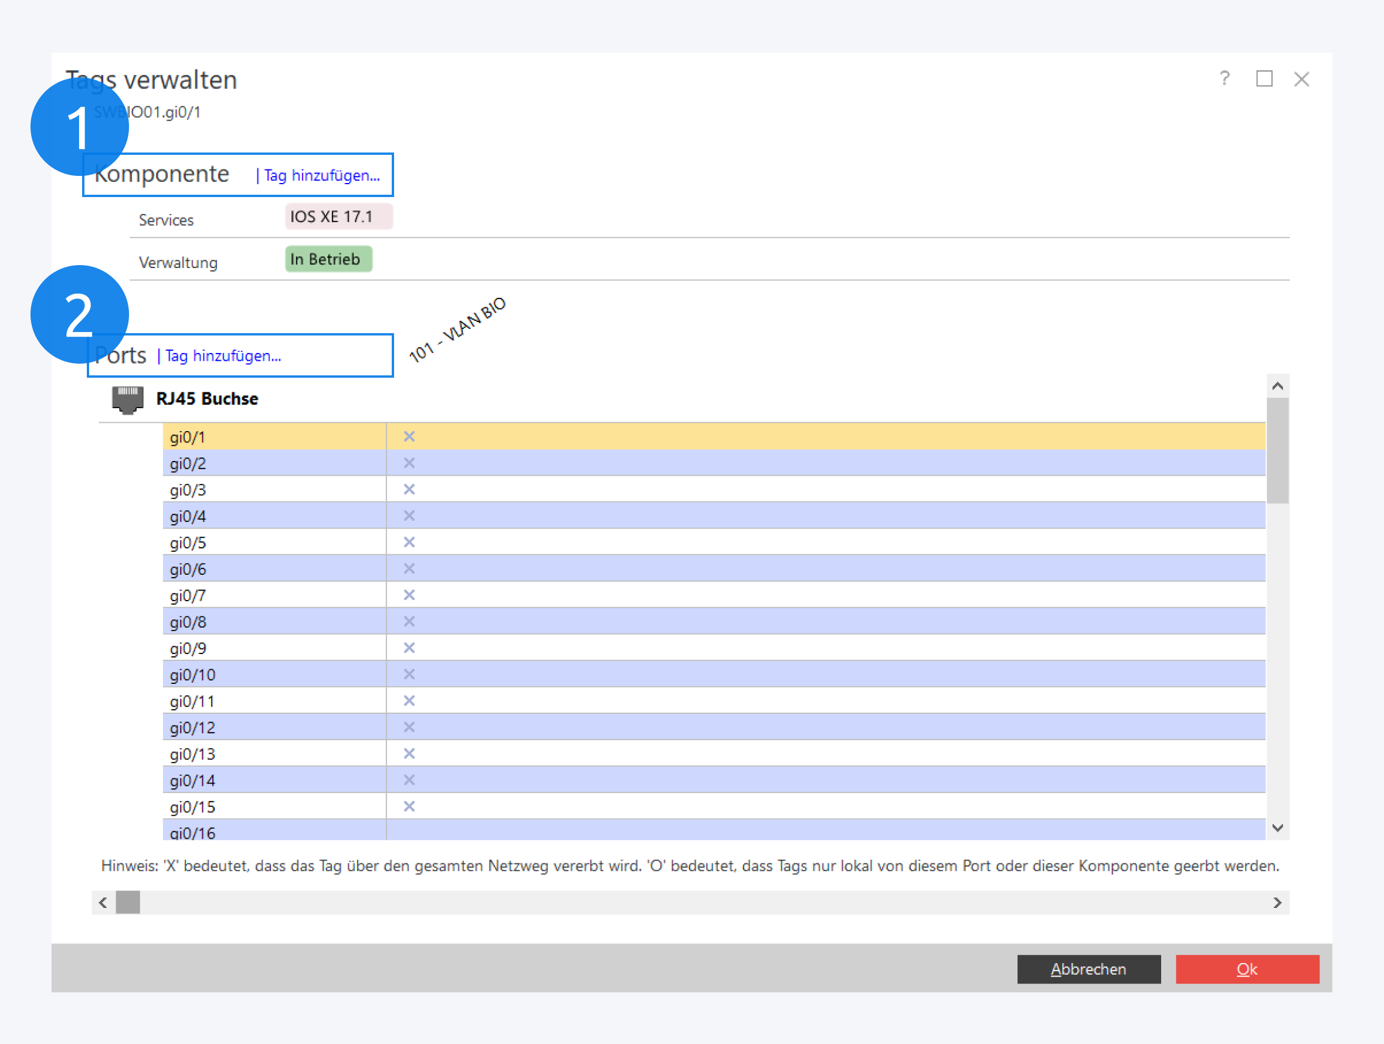Click the help question mark icon
The height and width of the screenshot is (1044, 1384).
click(x=1224, y=78)
